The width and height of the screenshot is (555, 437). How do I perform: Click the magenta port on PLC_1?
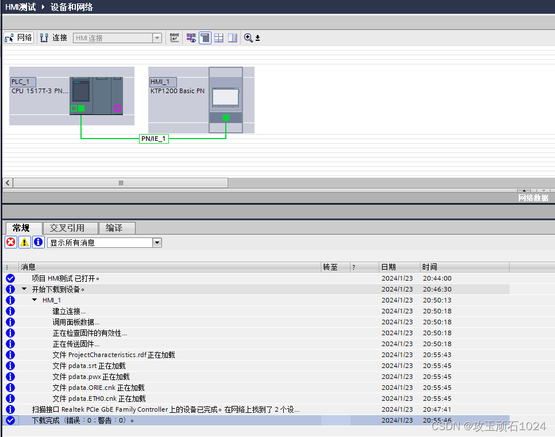tap(118, 108)
